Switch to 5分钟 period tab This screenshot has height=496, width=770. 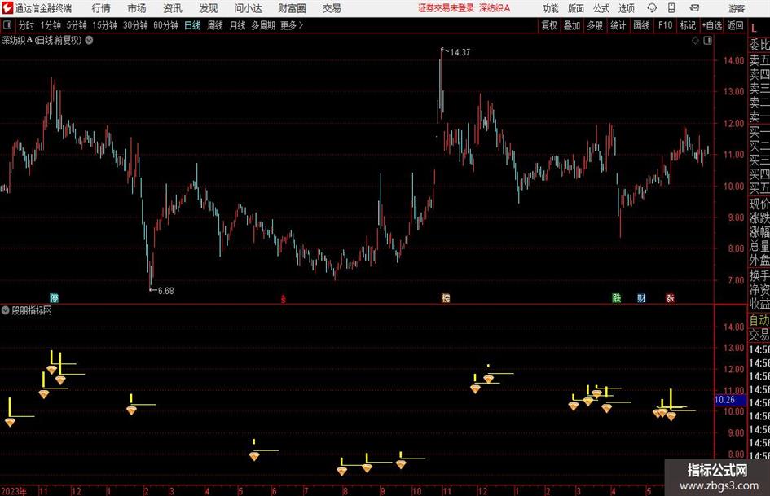76,25
